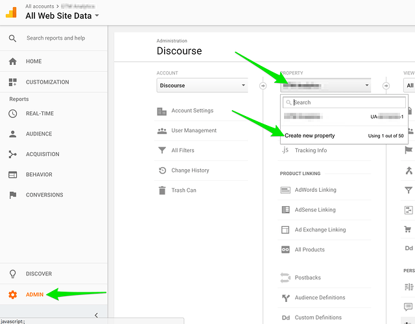Open Custom Definitions
Viewport: 415px width, 324px height.
[318, 318]
